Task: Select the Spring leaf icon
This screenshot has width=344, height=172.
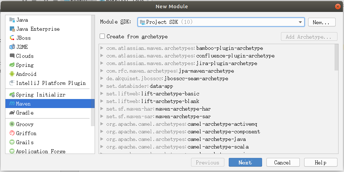Action: pos(12,65)
